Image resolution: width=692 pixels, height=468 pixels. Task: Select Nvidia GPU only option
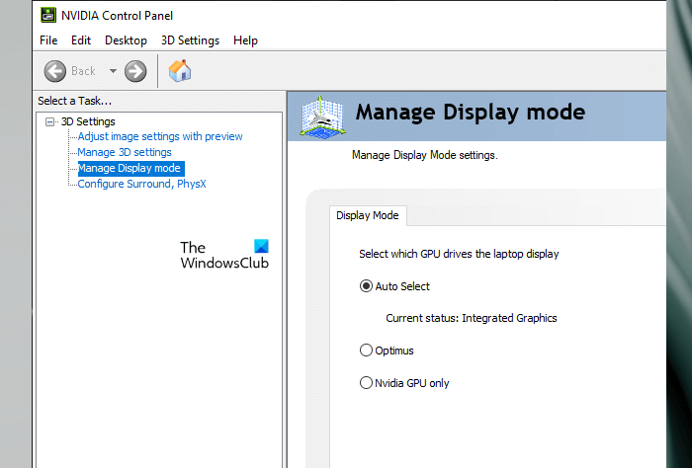(x=367, y=383)
